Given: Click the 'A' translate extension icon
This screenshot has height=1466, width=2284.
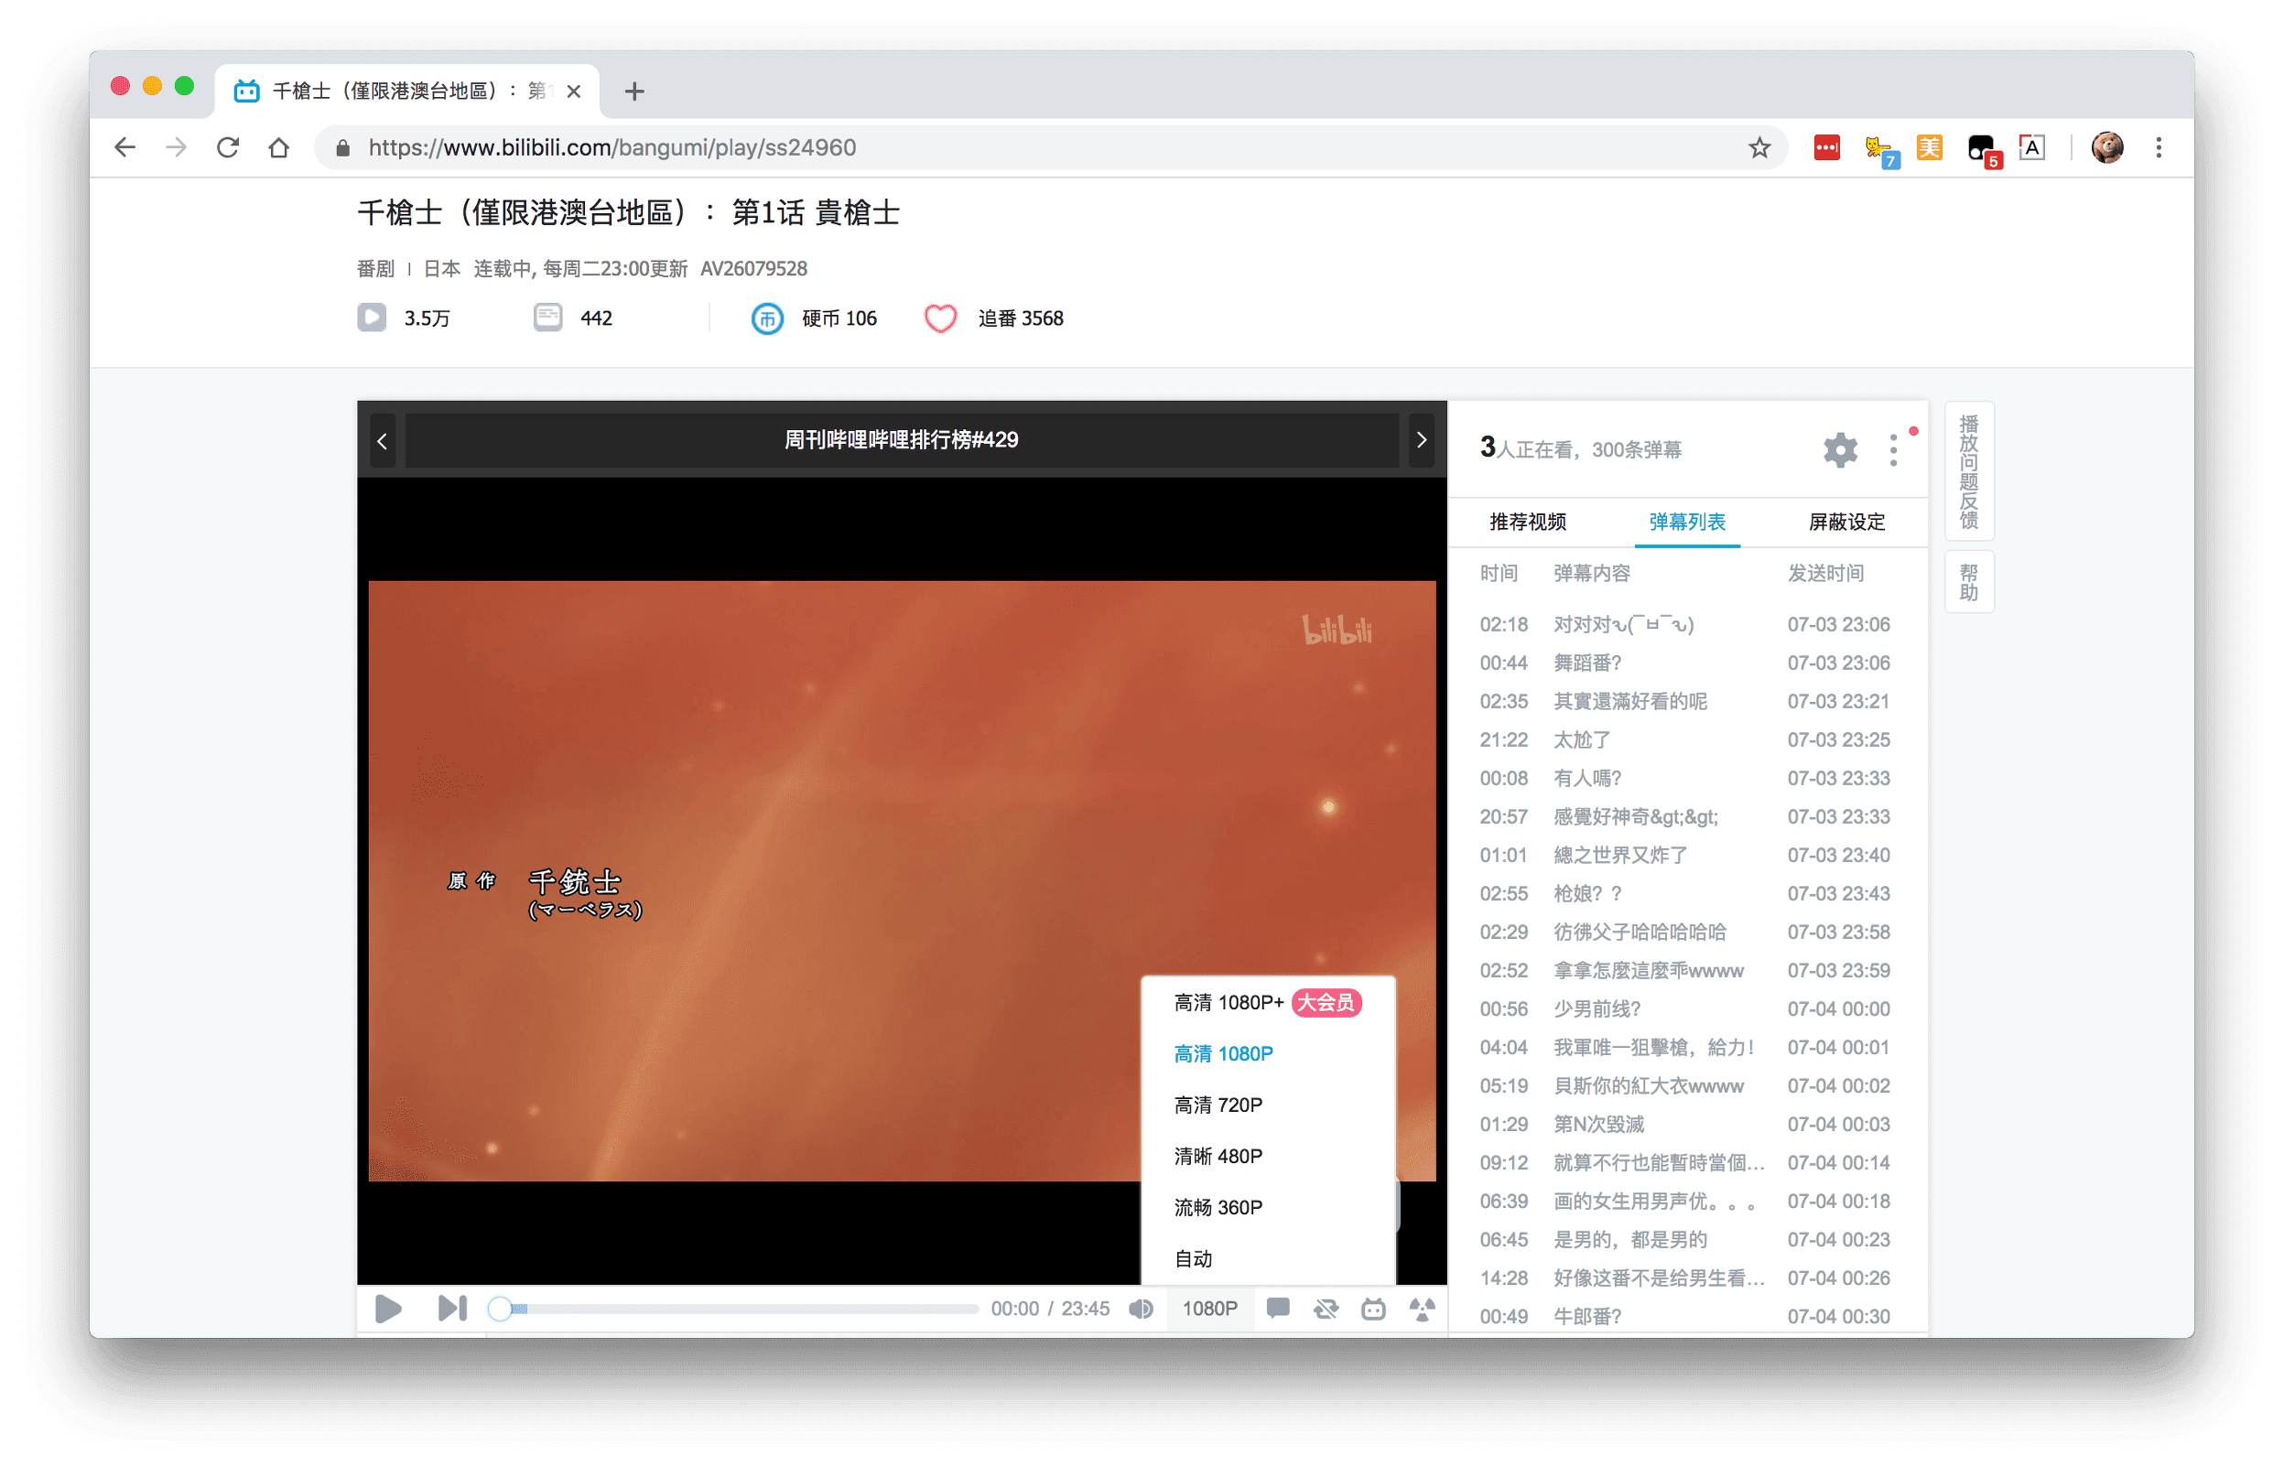Looking at the screenshot, I should (2031, 147).
